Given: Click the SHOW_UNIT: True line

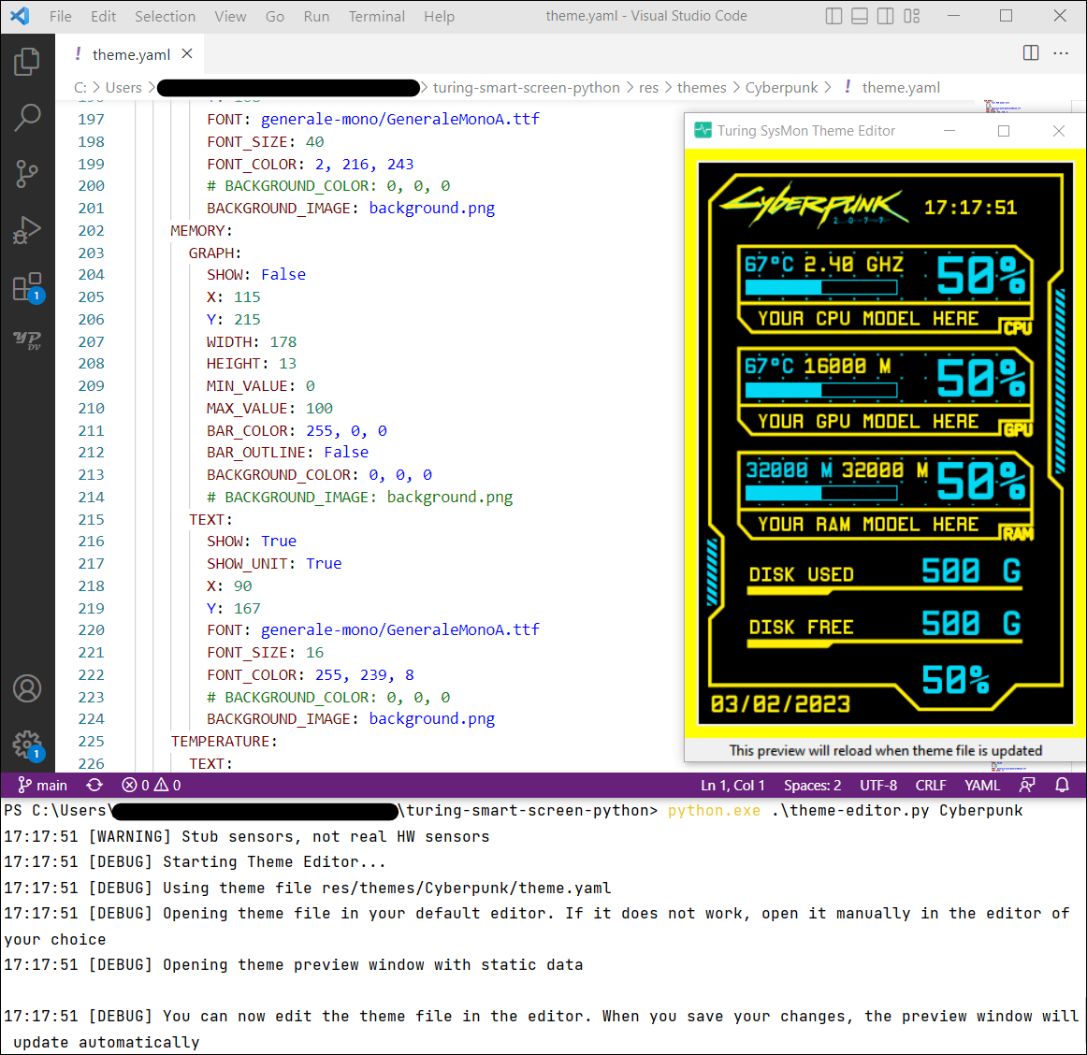Looking at the screenshot, I should [x=274, y=564].
